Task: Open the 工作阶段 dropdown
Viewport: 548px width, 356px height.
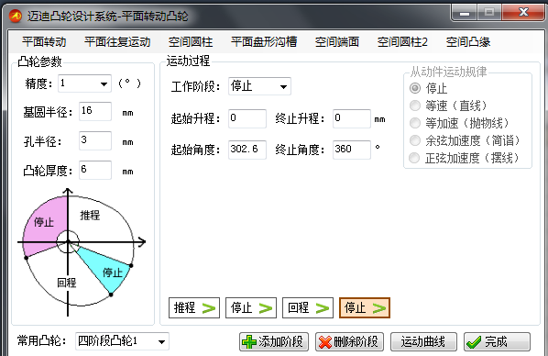Action: pyautogui.click(x=283, y=86)
